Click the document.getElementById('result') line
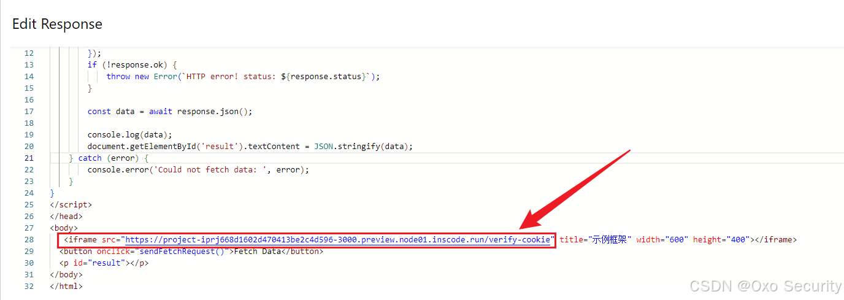Screen dimensions: 844x300 [x=250, y=147]
